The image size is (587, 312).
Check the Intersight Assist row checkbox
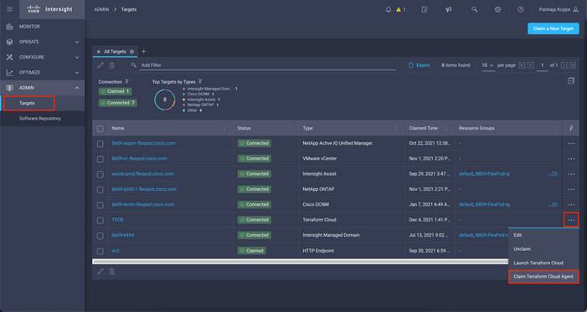[x=100, y=174]
